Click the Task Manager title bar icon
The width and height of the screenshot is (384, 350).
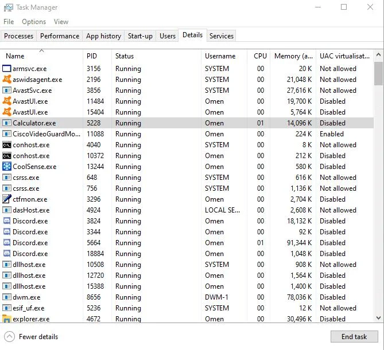(8, 7)
